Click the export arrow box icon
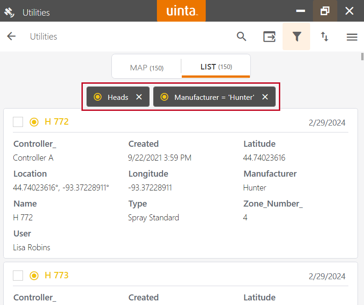Image resolution: width=364 pixels, height=305 pixels. tap(269, 36)
